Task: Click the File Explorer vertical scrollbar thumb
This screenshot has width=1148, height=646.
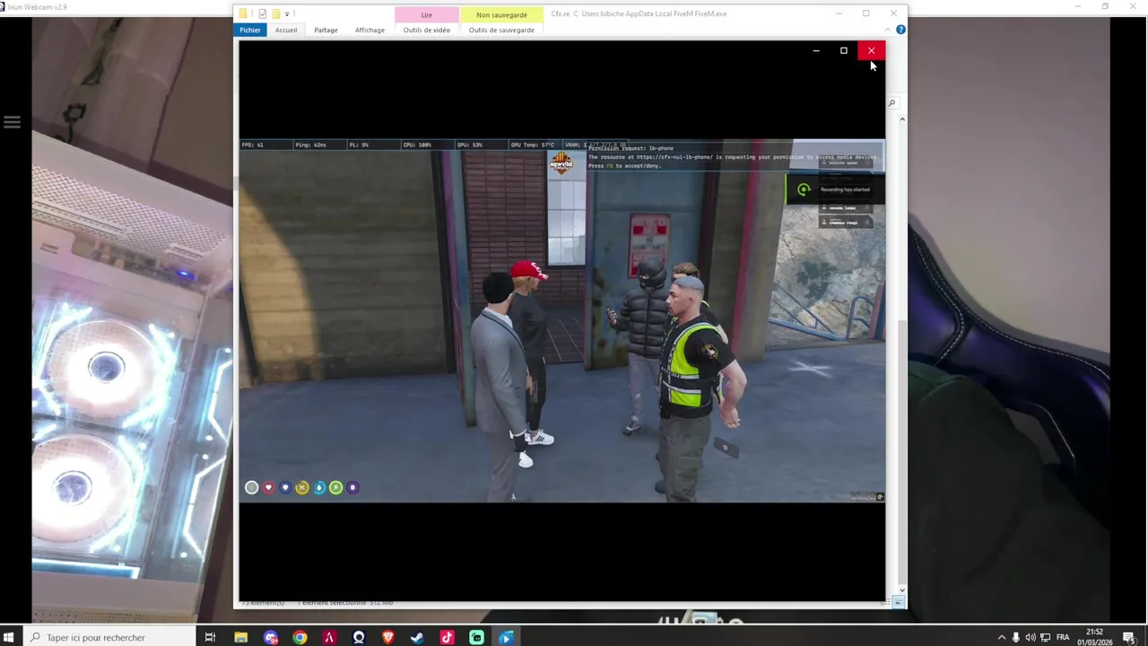Action: click(902, 453)
